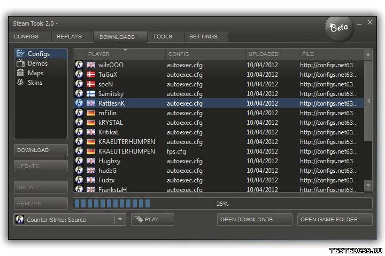Open the game selection dropdown arrow
385x256 pixels.
click(120, 219)
